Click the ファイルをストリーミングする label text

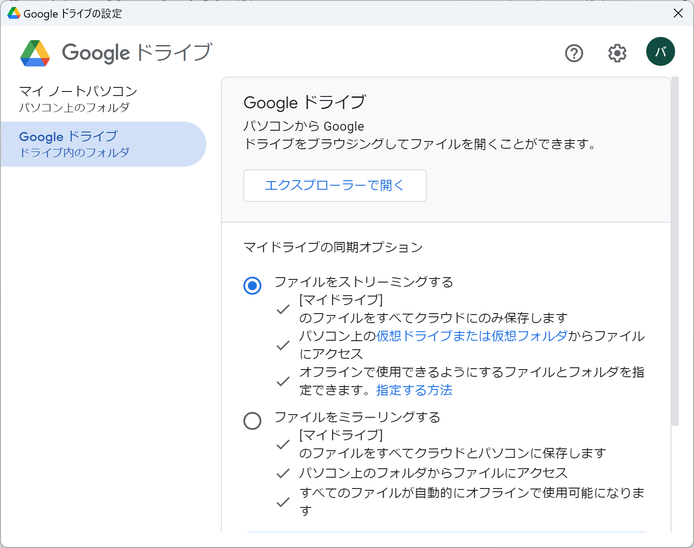364,282
